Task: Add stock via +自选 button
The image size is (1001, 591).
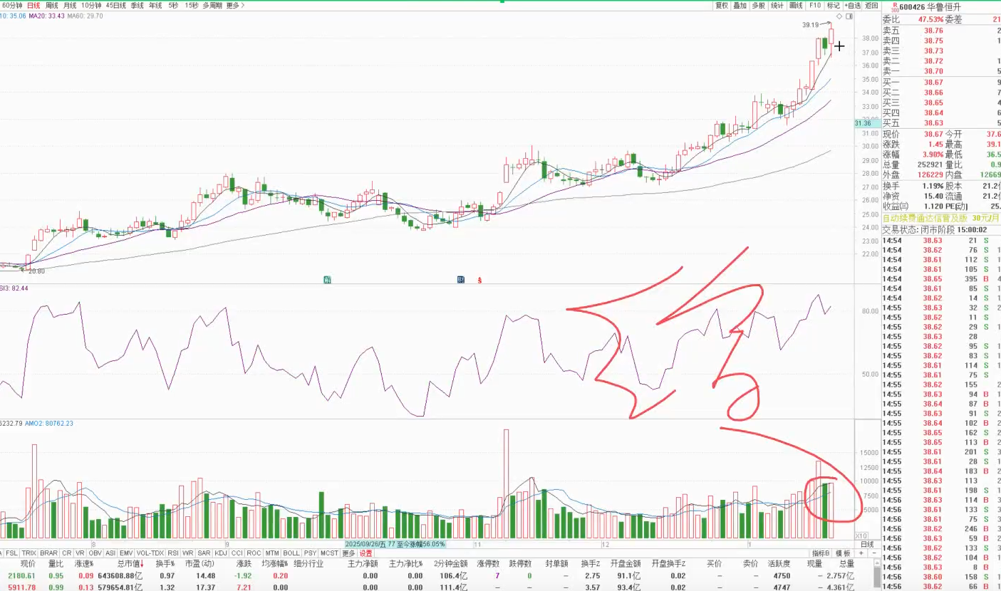Action: click(x=852, y=5)
